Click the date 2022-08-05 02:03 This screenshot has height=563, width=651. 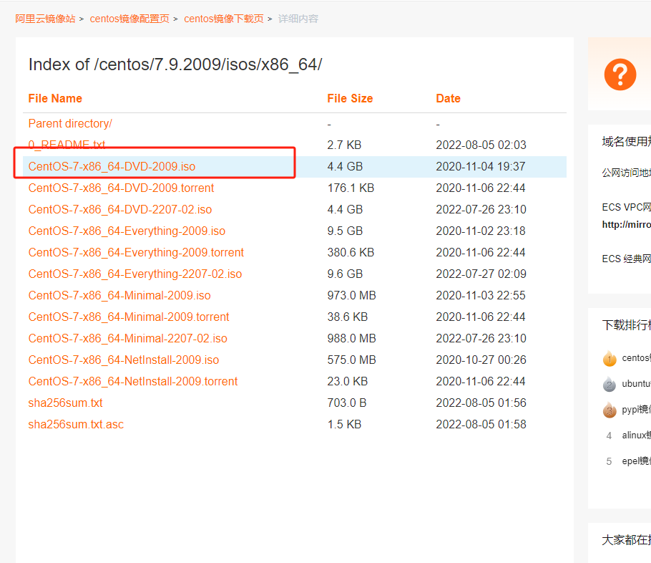click(x=481, y=145)
